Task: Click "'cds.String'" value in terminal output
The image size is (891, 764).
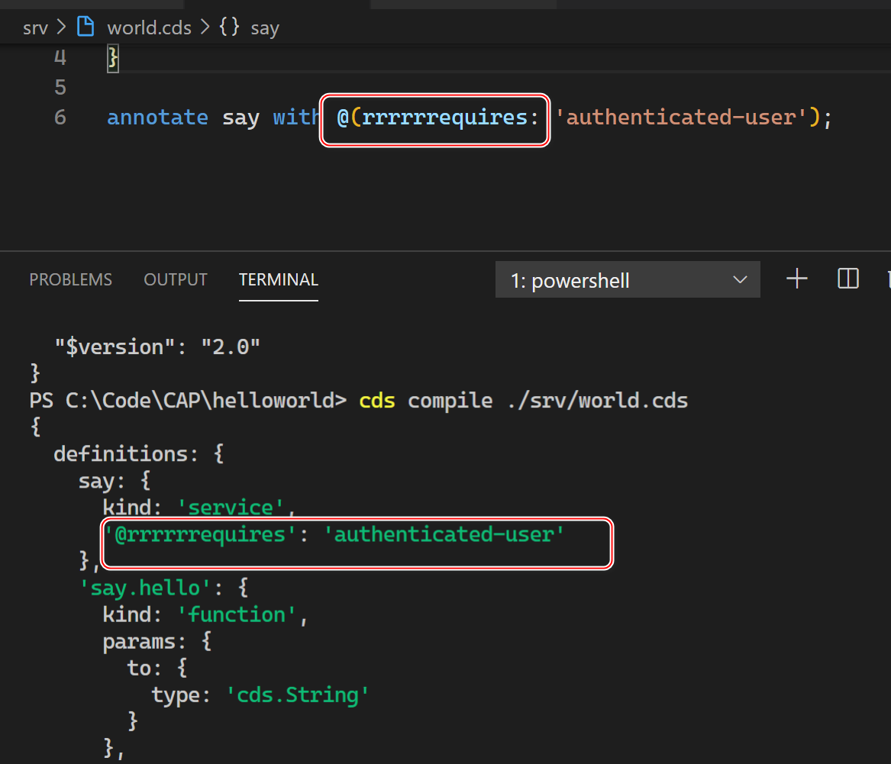Action: (x=298, y=695)
